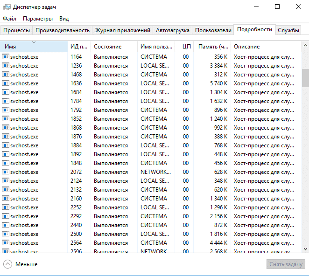Click icon of svchost.exe PID 2252
Image resolution: width=309 pixels, height=276 pixels.
(x=6, y=207)
